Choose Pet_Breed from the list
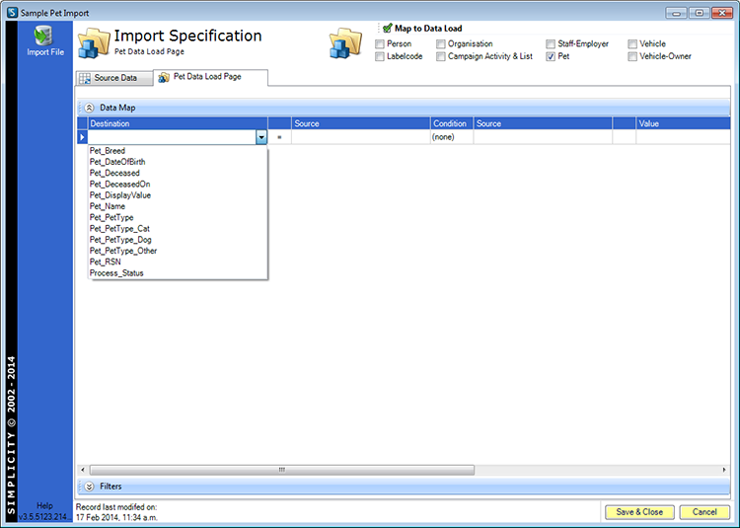 pyautogui.click(x=178, y=151)
